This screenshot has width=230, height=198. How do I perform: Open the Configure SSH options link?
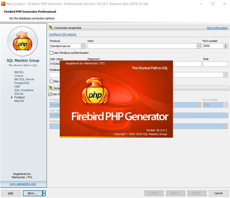[x=62, y=34]
